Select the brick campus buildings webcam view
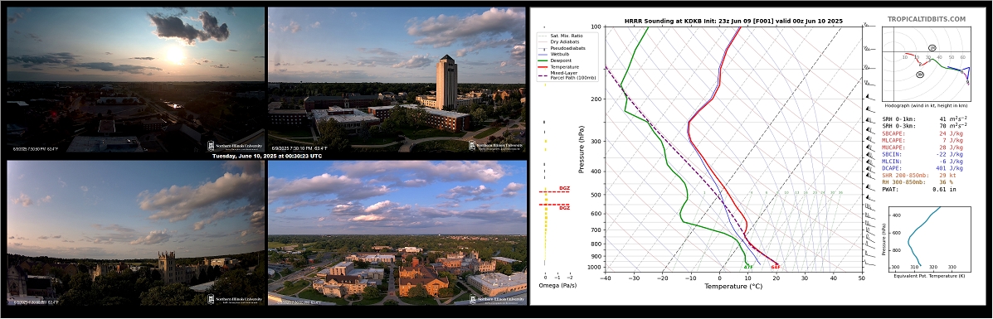The image size is (993, 319). point(397,232)
